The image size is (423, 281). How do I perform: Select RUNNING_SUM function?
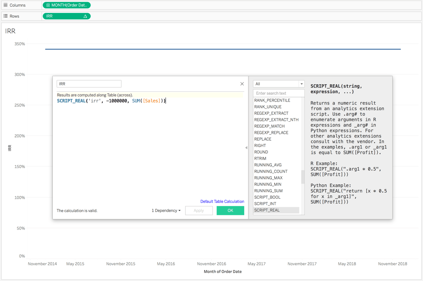point(268,191)
